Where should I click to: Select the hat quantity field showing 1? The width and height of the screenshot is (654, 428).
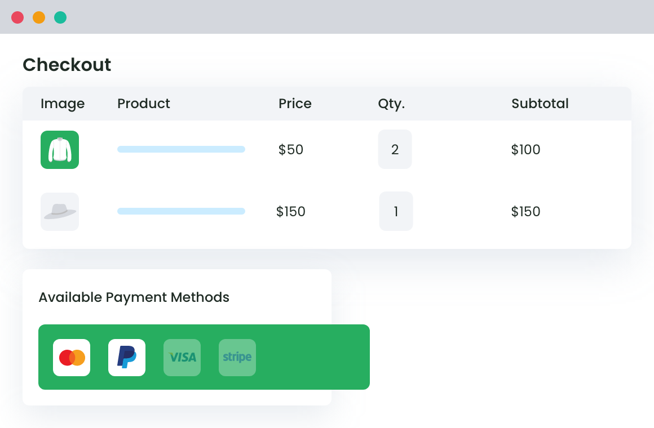396,211
